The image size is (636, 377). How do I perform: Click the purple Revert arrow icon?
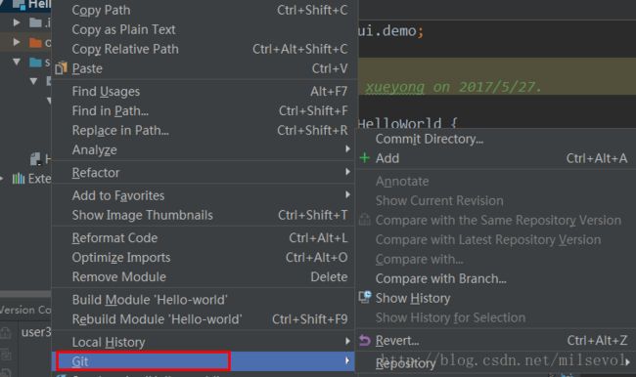click(365, 341)
